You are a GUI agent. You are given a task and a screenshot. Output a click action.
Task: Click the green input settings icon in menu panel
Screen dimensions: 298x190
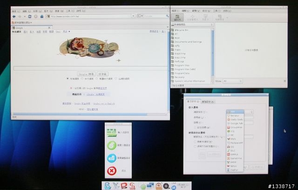(x=112, y=132)
